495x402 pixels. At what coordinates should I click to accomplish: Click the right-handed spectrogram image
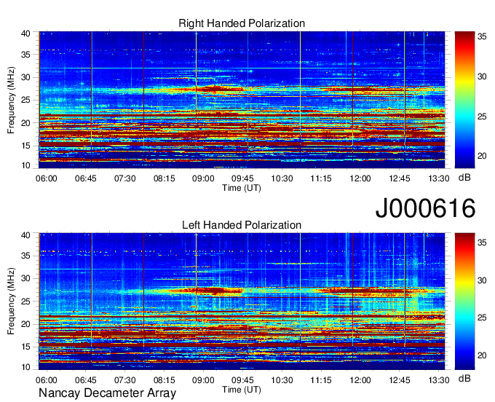coord(242,100)
